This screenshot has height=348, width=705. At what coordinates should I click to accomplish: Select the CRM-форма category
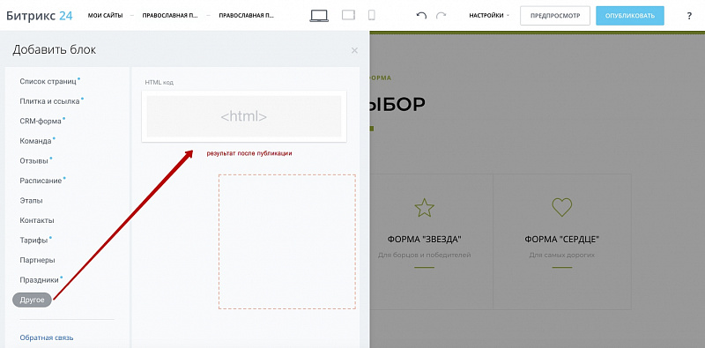point(41,121)
